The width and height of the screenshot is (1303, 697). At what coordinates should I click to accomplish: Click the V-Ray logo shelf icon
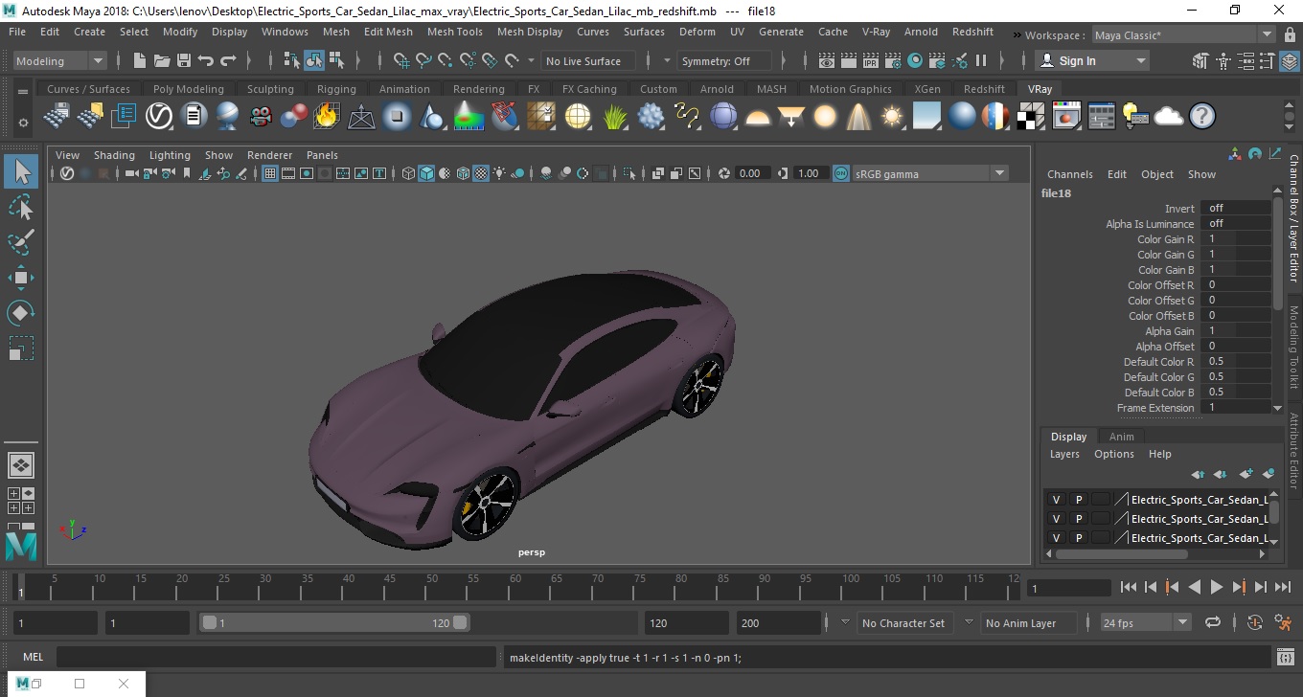(x=158, y=117)
